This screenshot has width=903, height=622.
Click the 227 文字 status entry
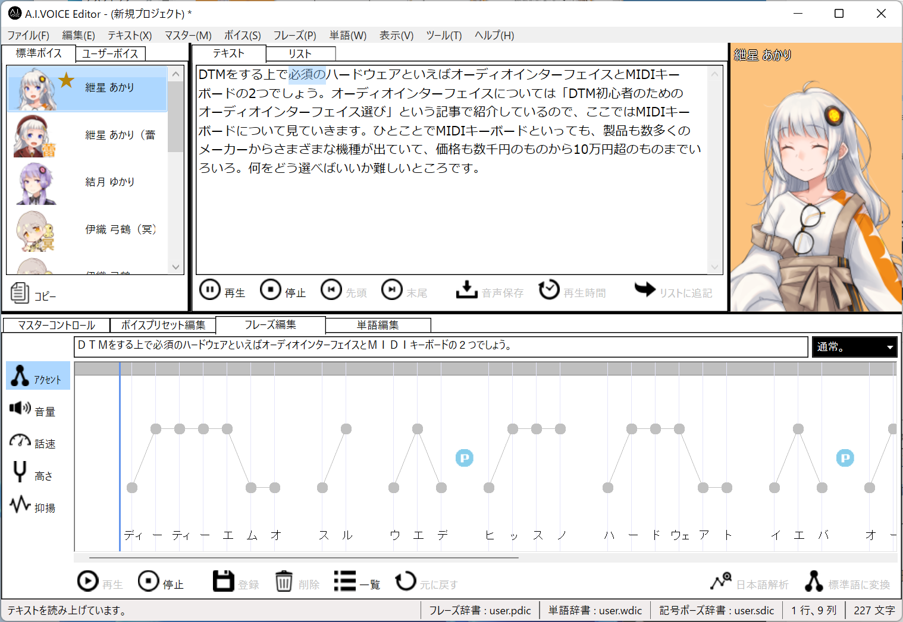(x=874, y=611)
